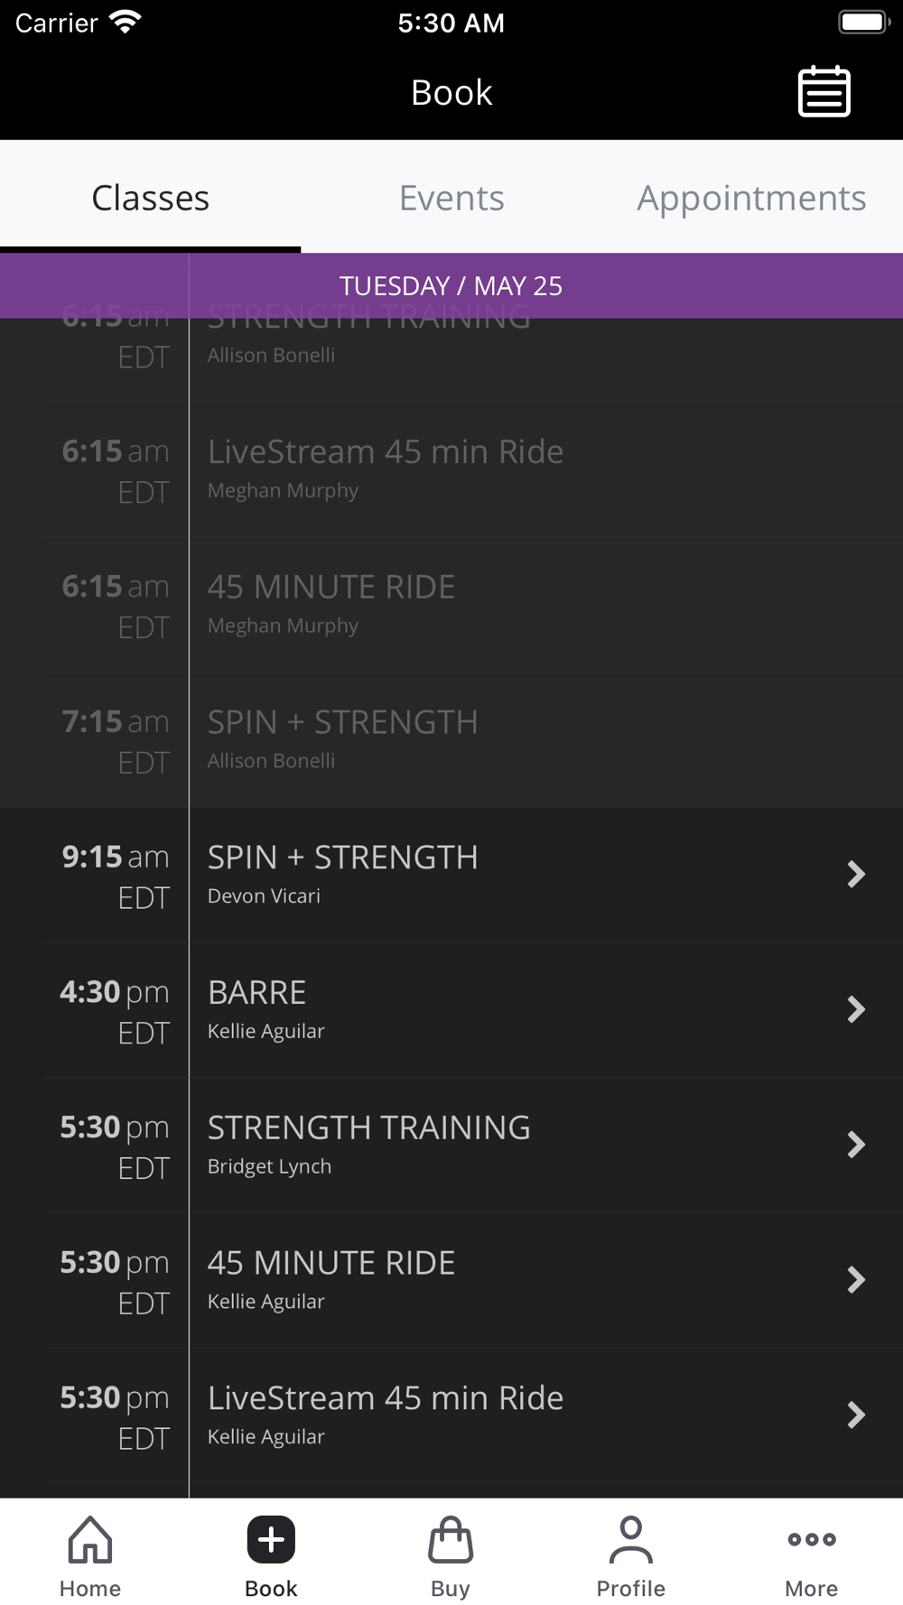903x1605 pixels.
Task: Expand 9:15 am Spin + Strength chevron
Action: coord(855,874)
